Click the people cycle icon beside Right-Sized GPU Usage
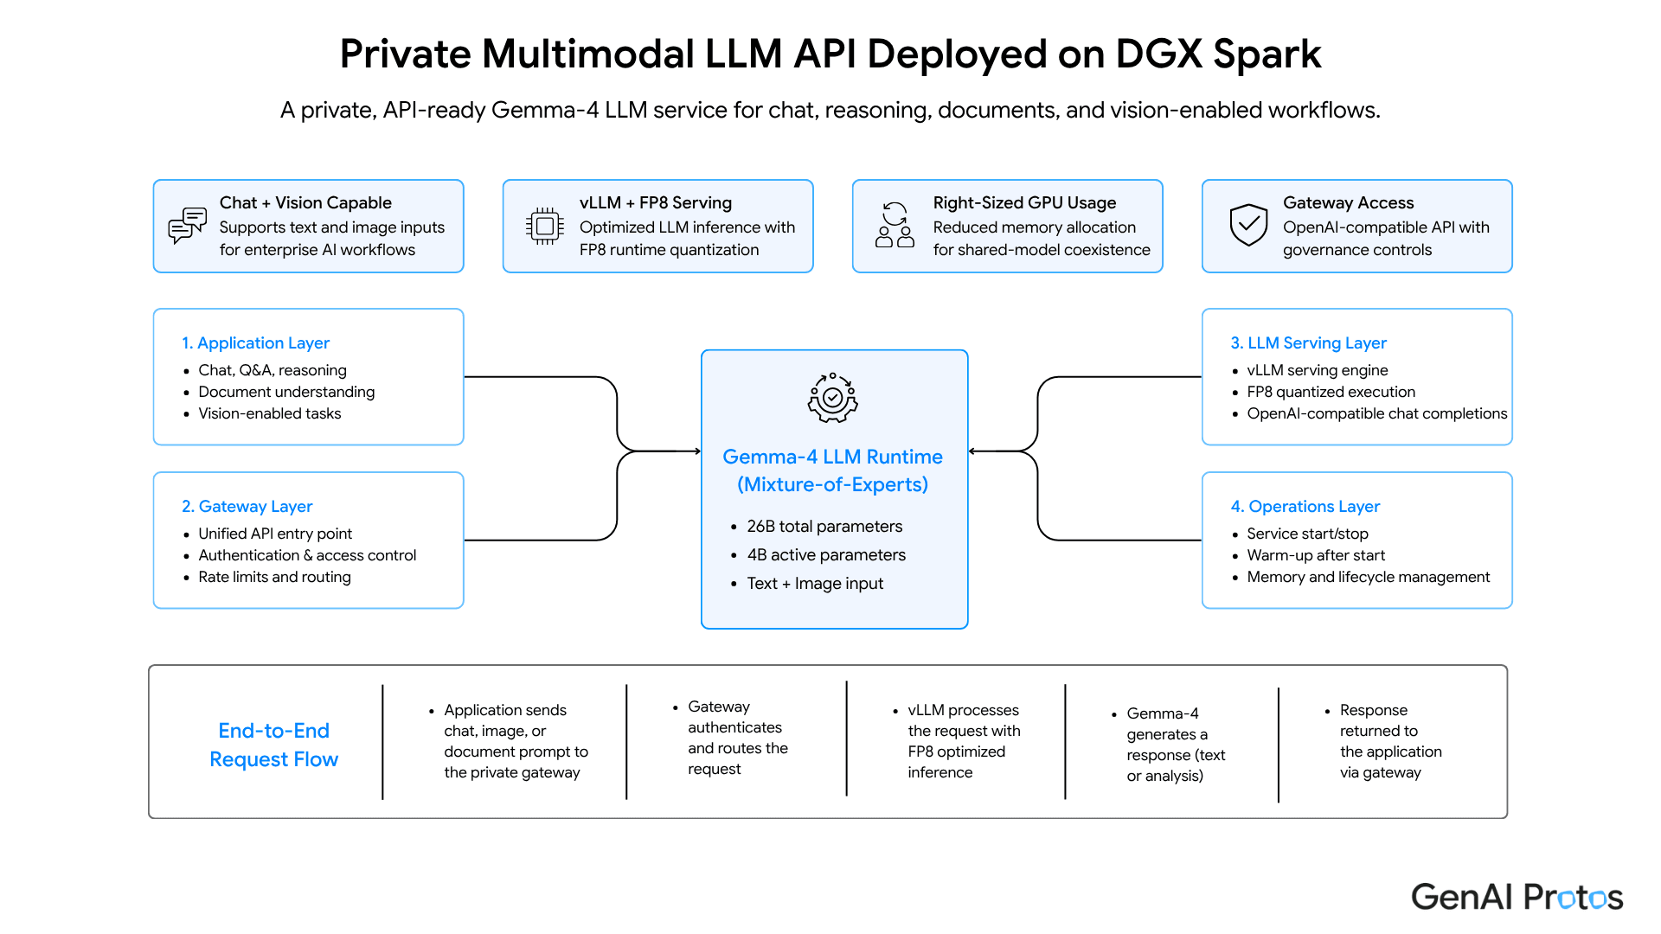The width and height of the screenshot is (1661, 934). [895, 226]
